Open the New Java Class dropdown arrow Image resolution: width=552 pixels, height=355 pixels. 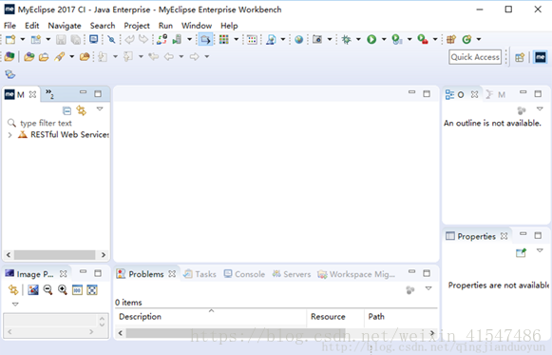[479, 39]
